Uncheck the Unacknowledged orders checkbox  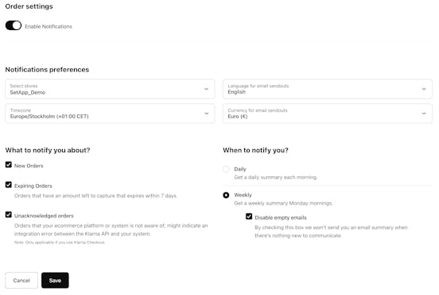(9, 215)
